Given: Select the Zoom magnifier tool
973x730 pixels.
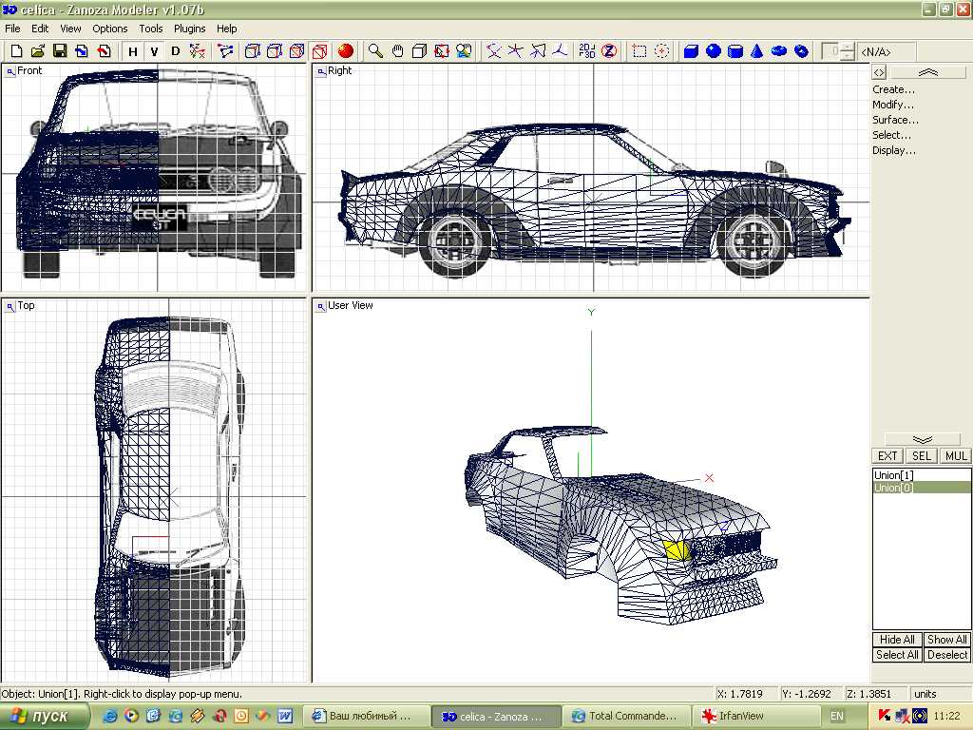Looking at the screenshot, I should 376,51.
